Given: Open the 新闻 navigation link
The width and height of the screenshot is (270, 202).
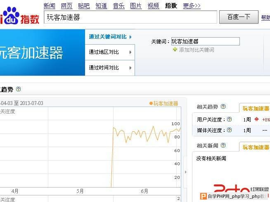Looking at the screenshot, I should click(x=49, y=6).
